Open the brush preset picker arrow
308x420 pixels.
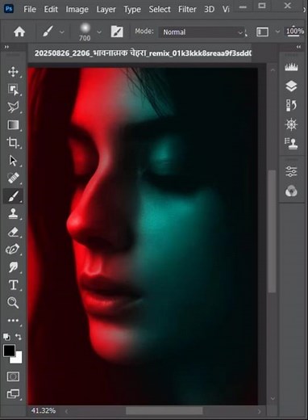click(x=99, y=32)
